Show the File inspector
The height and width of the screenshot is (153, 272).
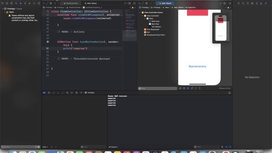pyautogui.click(x=238, y=3)
